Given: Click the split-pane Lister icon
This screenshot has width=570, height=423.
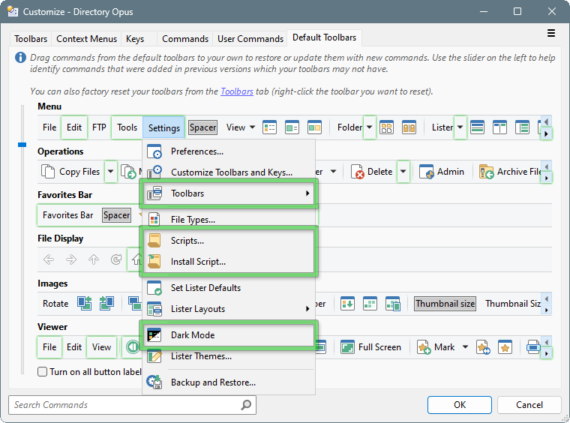Looking at the screenshot, I should coord(499,127).
